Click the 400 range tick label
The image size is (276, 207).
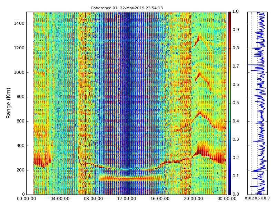click(20, 146)
